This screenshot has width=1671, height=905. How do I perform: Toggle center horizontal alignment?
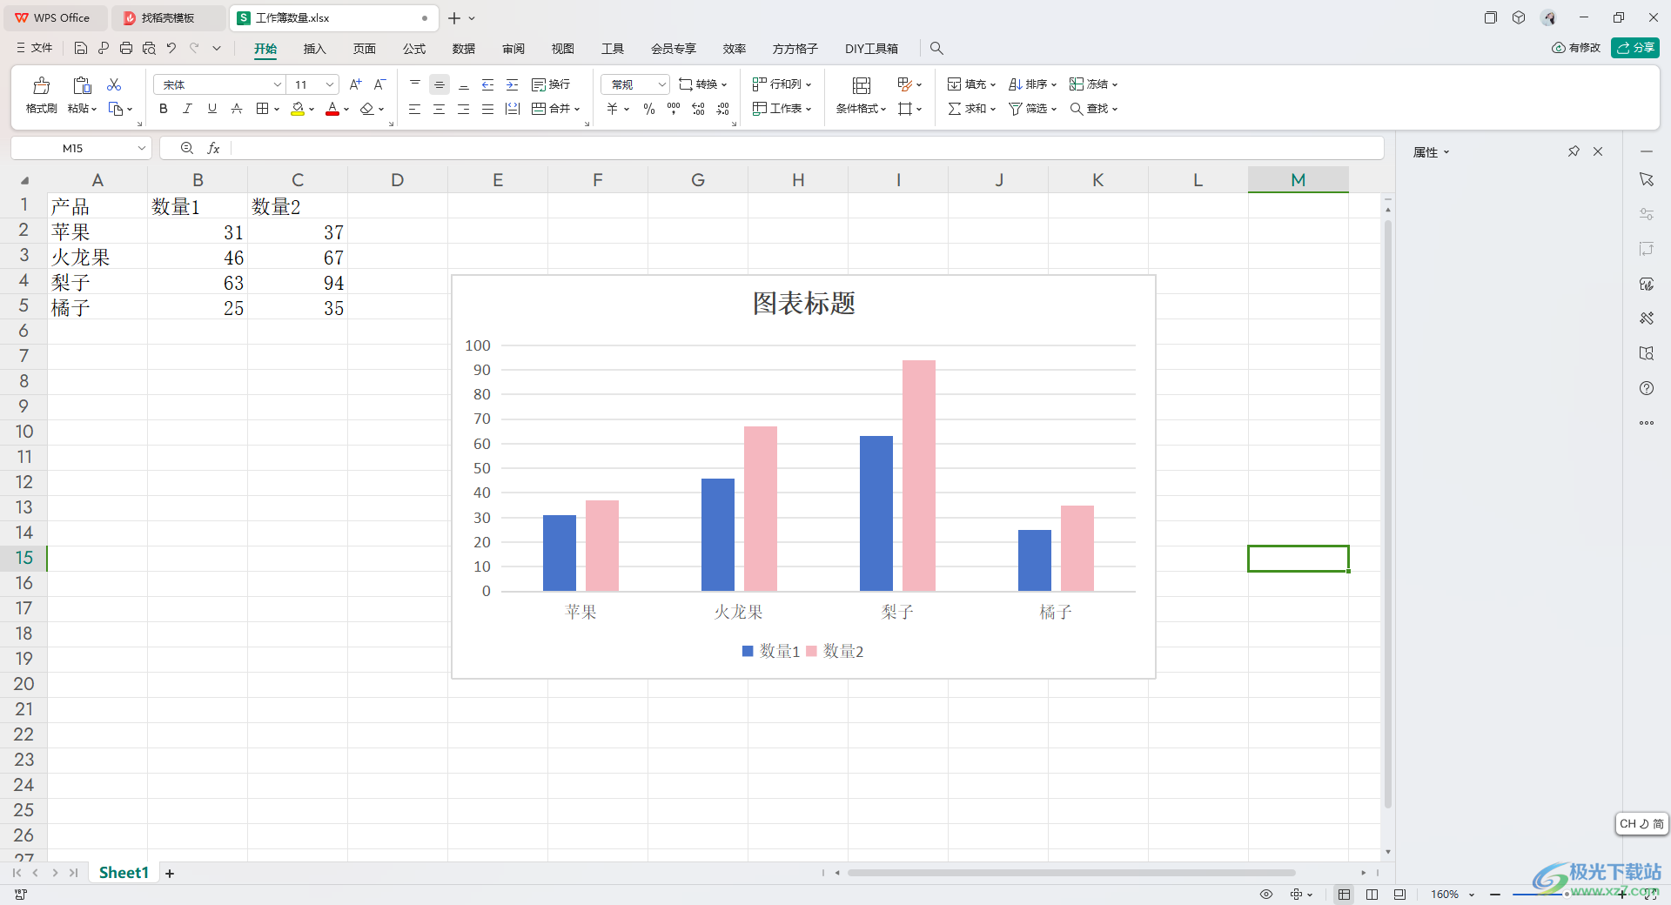click(x=440, y=109)
